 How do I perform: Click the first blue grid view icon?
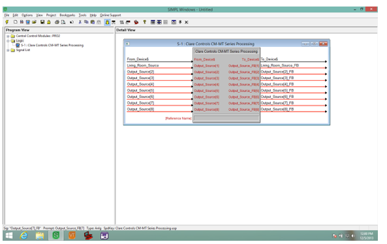point(153,22)
